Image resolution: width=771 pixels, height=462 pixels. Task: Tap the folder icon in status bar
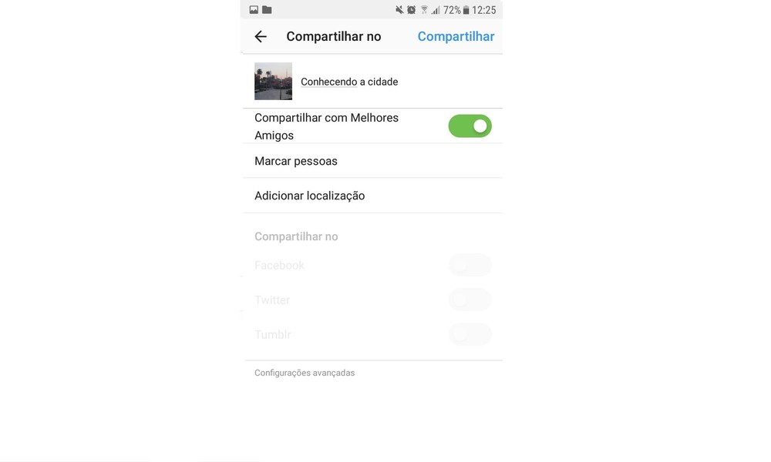[x=267, y=10]
